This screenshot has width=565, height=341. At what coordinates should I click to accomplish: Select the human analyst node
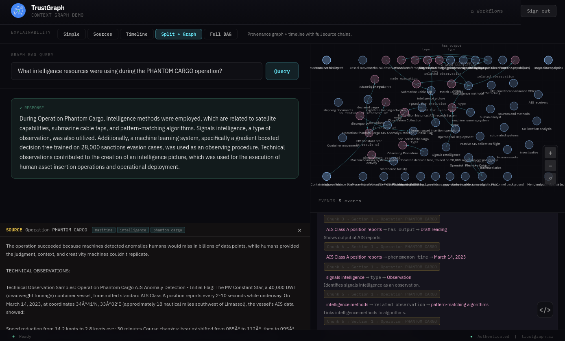pyautogui.click(x=491, y=109)
